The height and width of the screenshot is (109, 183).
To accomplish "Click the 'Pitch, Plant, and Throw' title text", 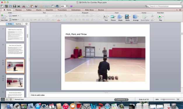I will 76,34.
